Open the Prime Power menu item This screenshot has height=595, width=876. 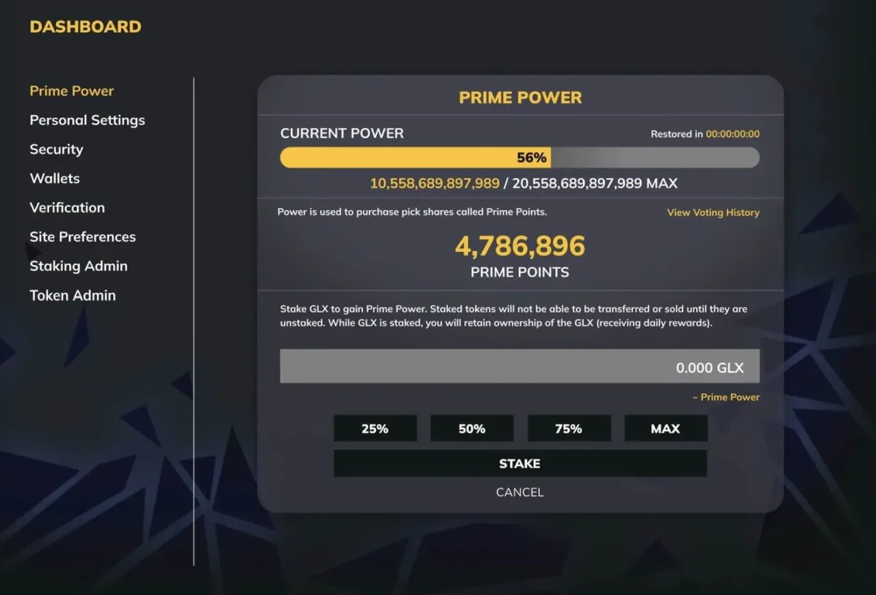tap(72, 91)
